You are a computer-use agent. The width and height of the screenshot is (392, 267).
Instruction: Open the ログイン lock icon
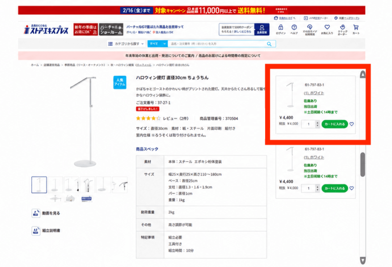pos(280,27)
